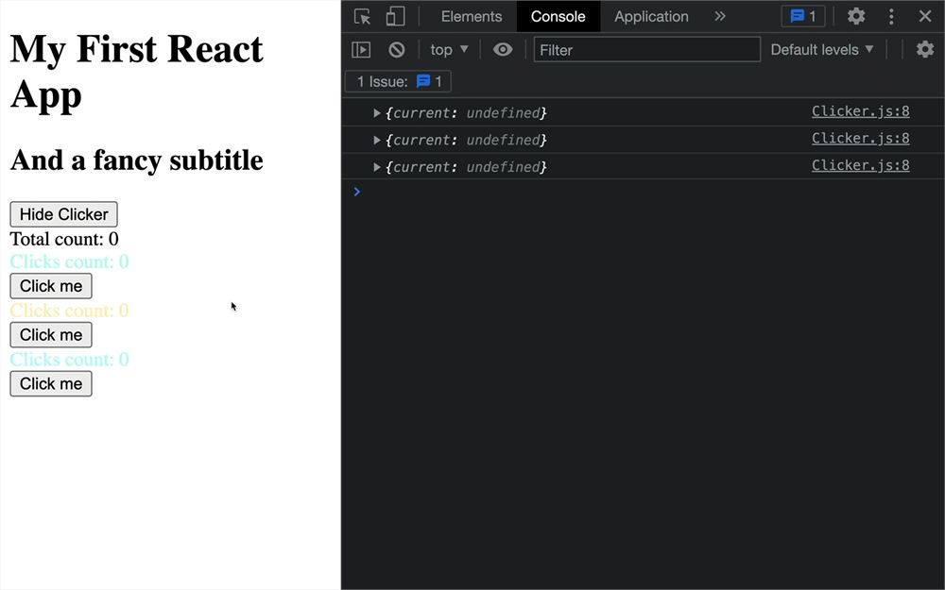Toggle the device toolbar icon
This screenshot has width=945, height=590.
click(395, 16)
